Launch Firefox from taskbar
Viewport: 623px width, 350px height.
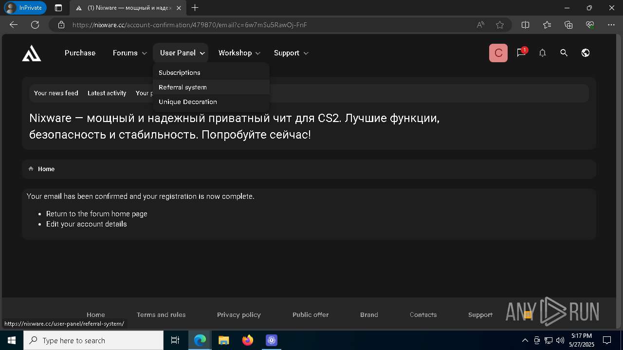[248, 340]
